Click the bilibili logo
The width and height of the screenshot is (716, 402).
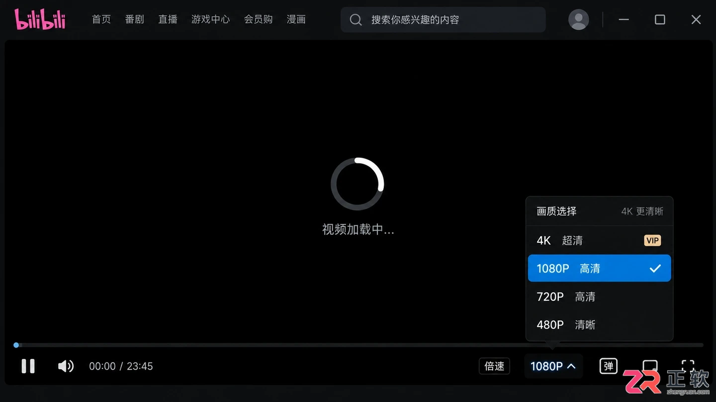[40, 19]
